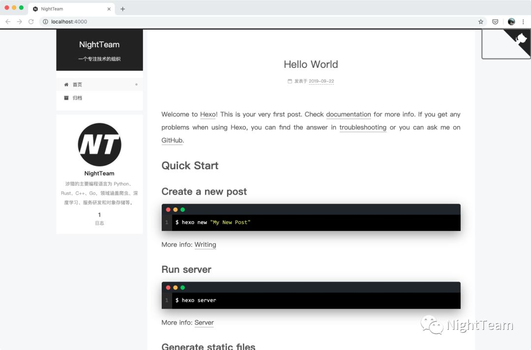Bookmark the page with the star icon
Screen dimensions: 531x350
480,22
